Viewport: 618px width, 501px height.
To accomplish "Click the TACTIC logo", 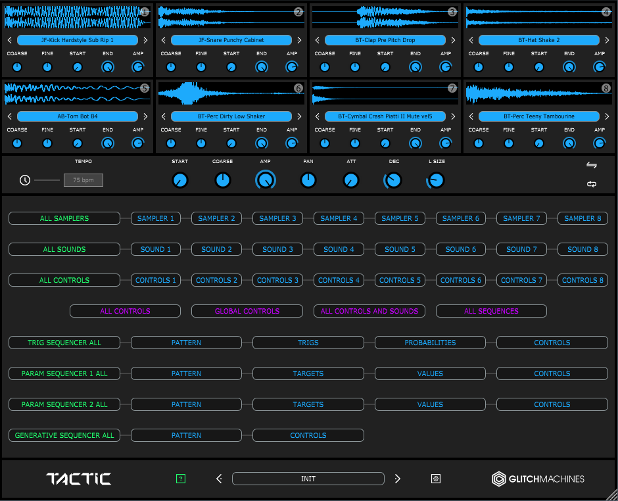I will coord(79,479).
